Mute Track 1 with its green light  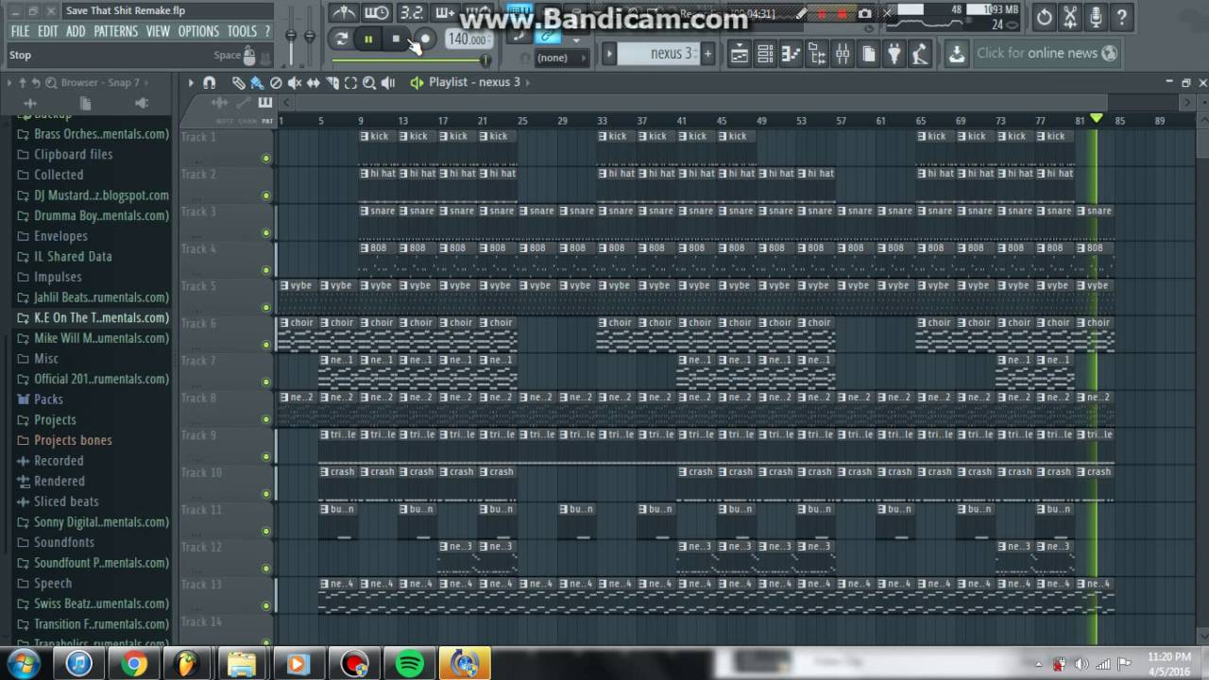(266, 158)
